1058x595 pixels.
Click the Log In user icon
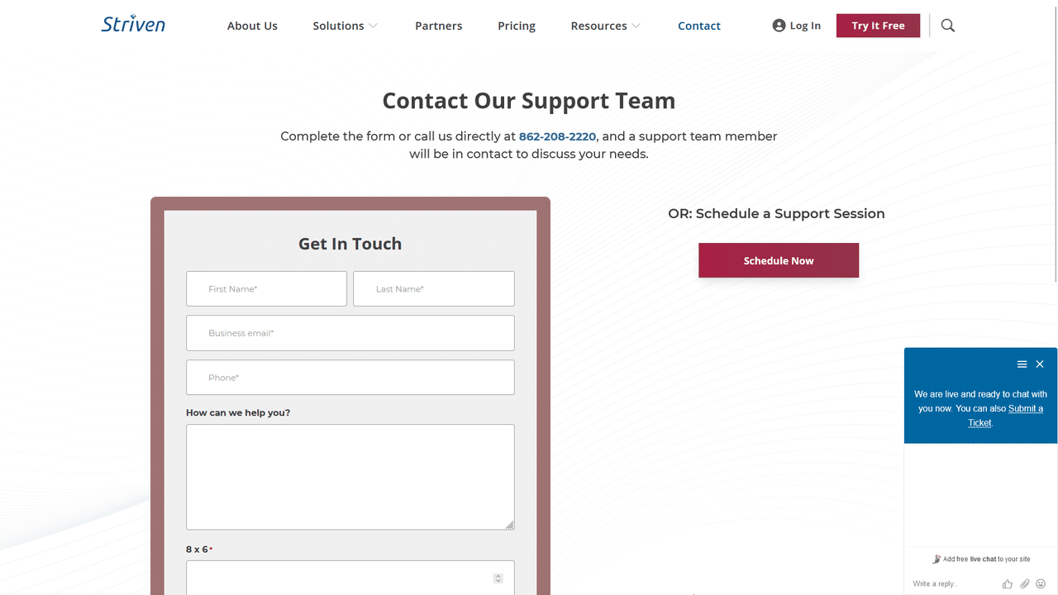(778, 26)
